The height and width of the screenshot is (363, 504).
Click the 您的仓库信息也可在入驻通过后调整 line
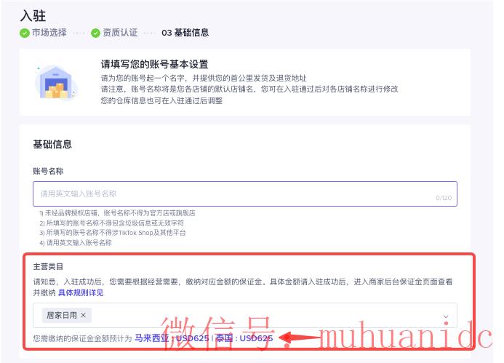click(161, 100)
